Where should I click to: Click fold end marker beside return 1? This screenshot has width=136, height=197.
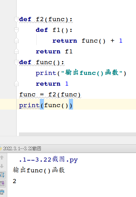click(16, 84)
